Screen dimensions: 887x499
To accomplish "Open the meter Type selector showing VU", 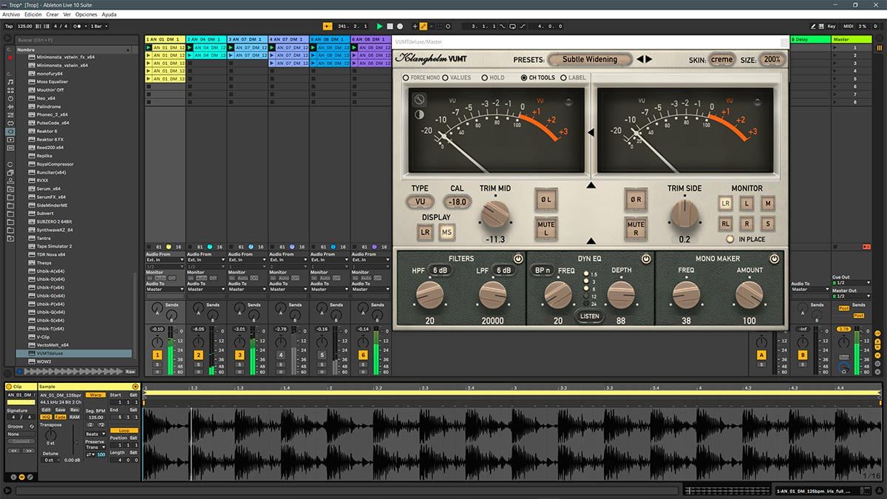I will [x=420, y=201].
